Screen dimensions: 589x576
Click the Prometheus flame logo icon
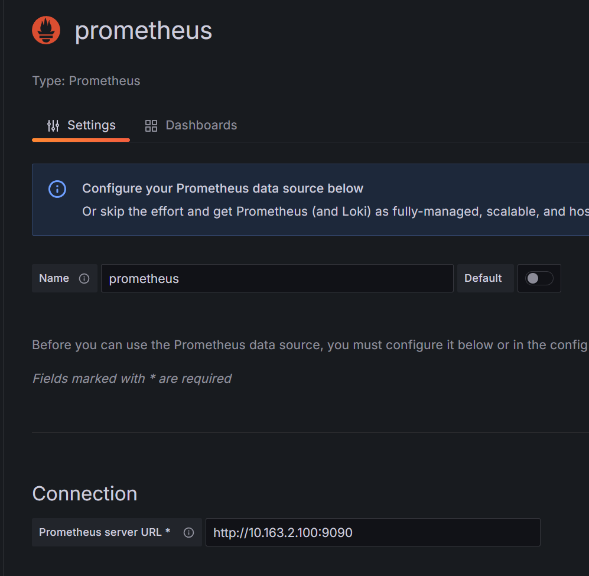pos(46,30)
